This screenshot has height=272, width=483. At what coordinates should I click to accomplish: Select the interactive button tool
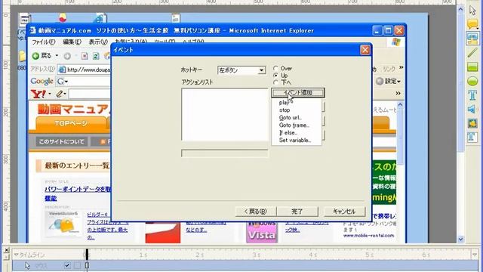472,39
